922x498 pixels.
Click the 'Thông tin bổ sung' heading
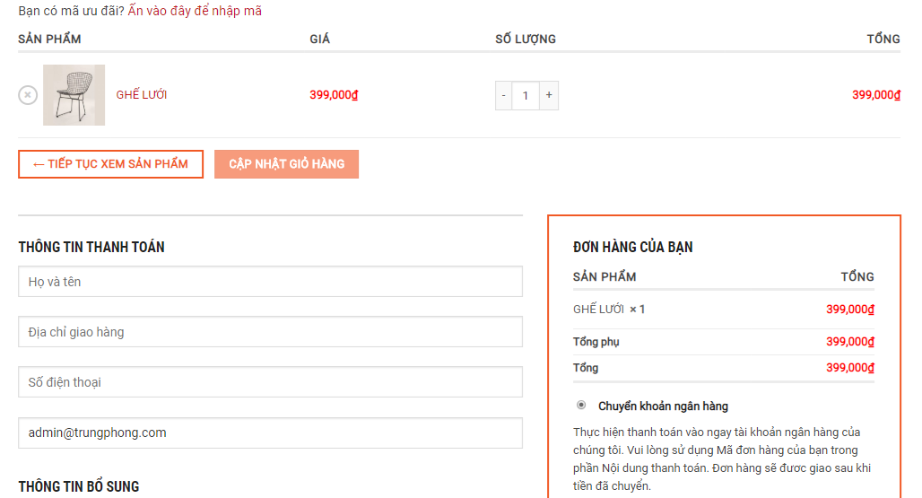[x=79, y=486]
